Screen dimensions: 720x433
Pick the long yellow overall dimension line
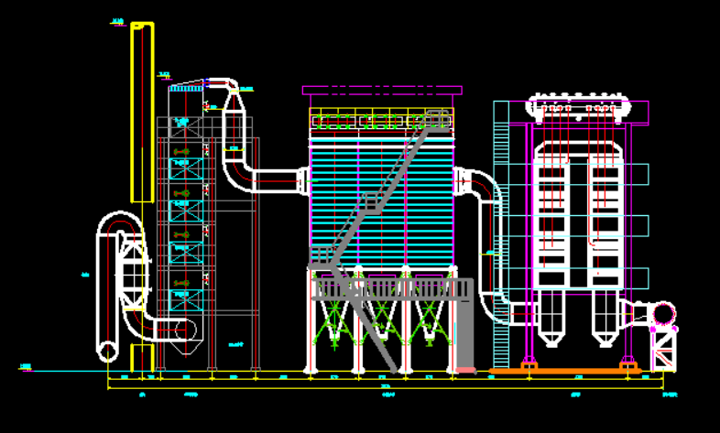tap(386, 388)
